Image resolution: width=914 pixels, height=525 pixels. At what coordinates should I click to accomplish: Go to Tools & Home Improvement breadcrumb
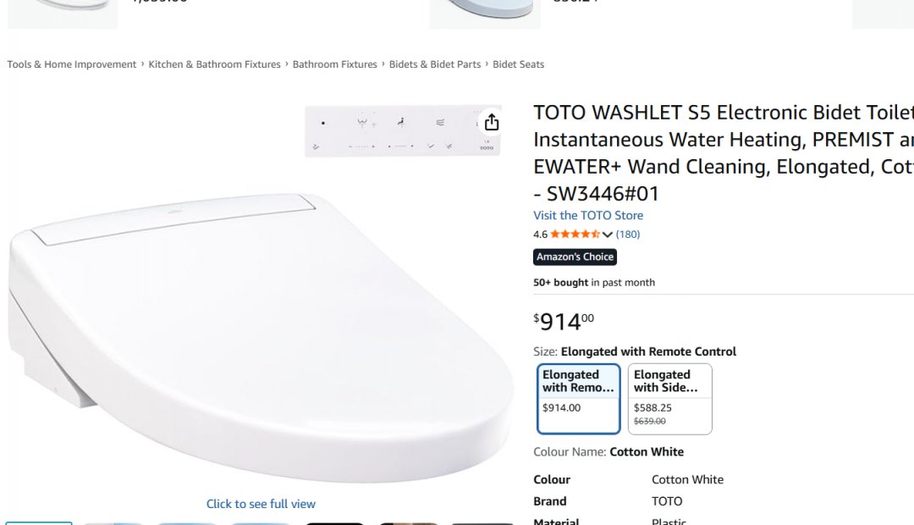[72, 64]
